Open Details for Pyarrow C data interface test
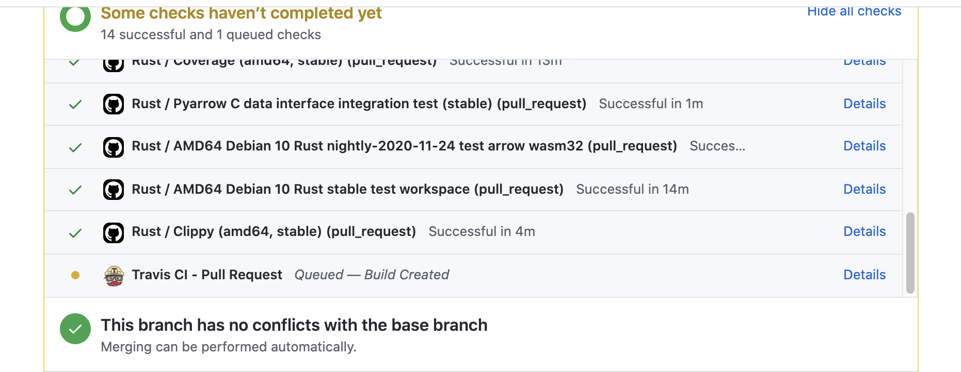This screenshot has width=961, height=372. tap(864, 104)
